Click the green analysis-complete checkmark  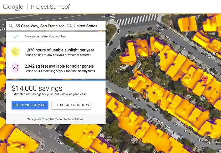coord(16,36)
